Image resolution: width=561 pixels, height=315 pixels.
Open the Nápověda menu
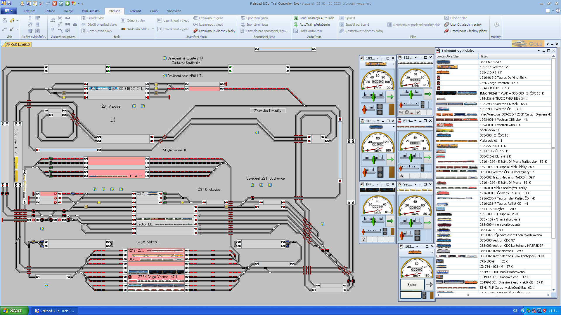[x=174, y=11]
